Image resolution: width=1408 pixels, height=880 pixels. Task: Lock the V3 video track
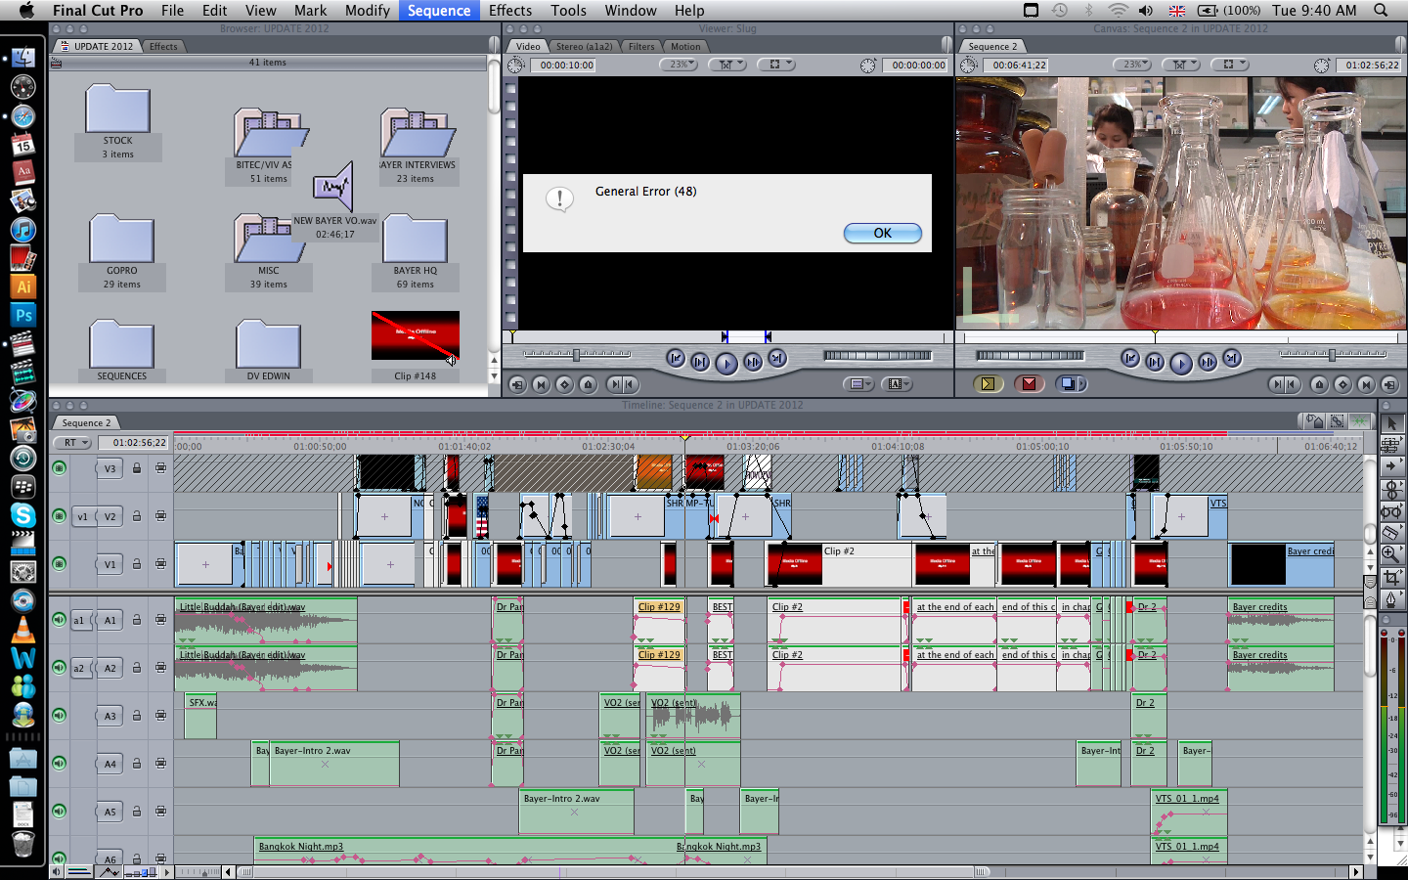(137, 468)
